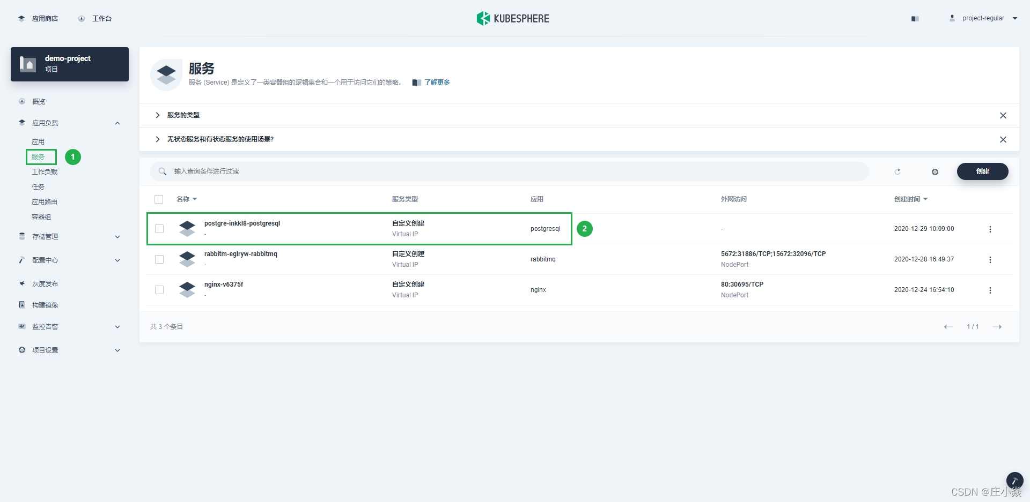Click the rabbitmq application cell
Screen dimensions: 1030x502
[x=543, y=259]
